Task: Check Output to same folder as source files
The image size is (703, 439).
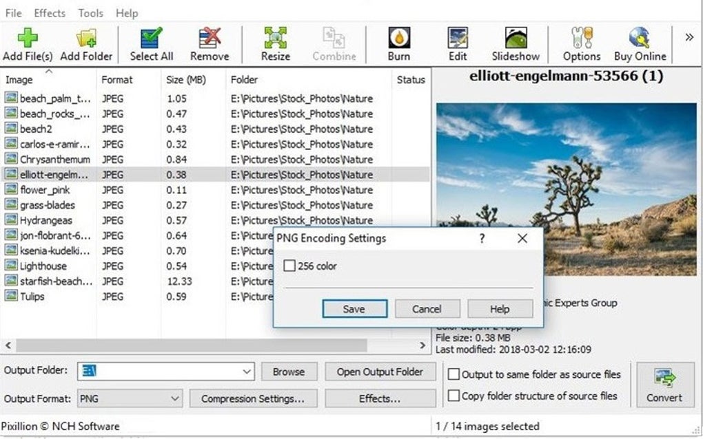Action: [x=454, y=374]
